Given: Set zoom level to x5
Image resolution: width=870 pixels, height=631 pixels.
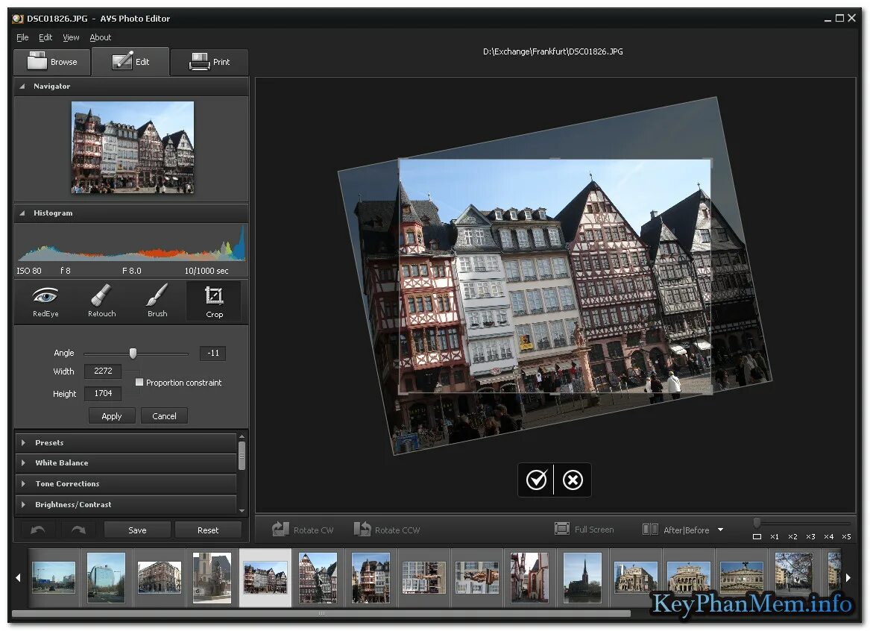Looking at the screenshot, I should 846,537.
